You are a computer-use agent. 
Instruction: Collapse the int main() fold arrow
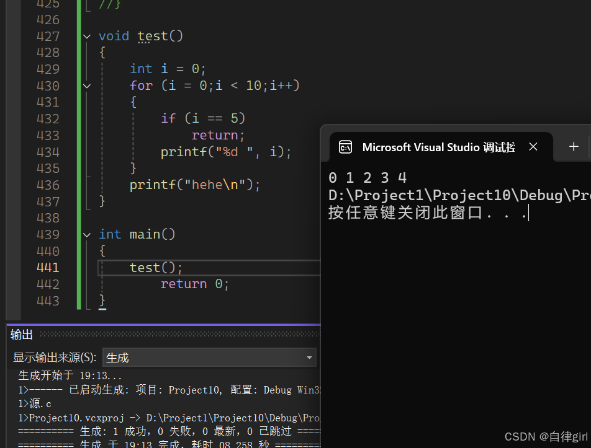coord(87,235)
